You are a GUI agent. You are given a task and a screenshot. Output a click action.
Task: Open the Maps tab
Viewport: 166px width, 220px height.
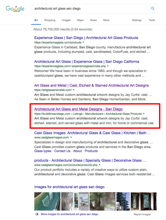[80, 20]
